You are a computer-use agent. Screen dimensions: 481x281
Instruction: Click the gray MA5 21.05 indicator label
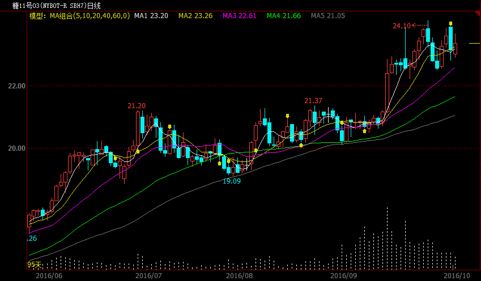click(x=328, y=16)
